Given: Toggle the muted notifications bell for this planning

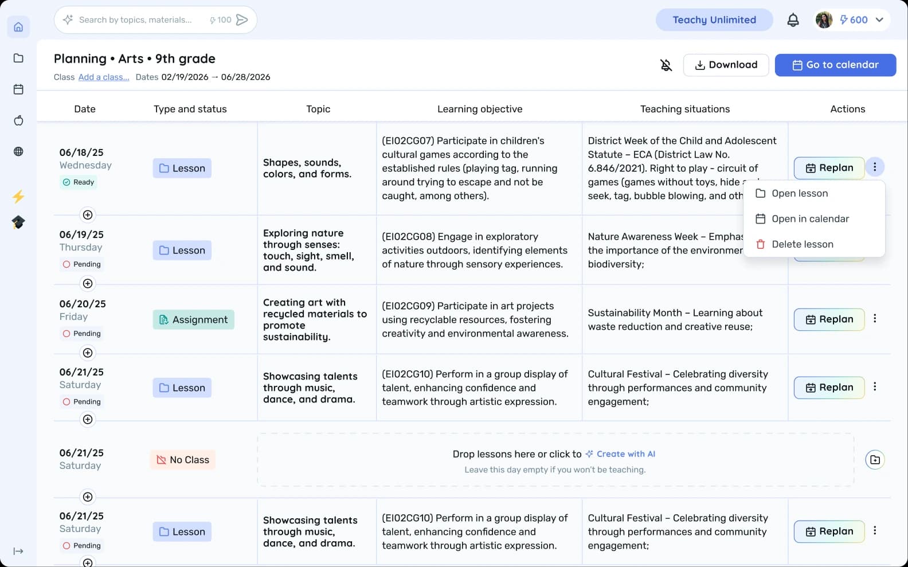Looking at the screenshot, I should click(x=666, y=65).
